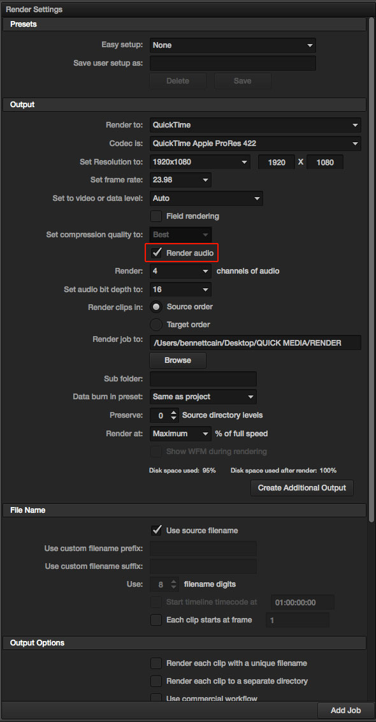Enable Render each clip to a separate directory
Screen dimensions: 376x722
point(157,681)
